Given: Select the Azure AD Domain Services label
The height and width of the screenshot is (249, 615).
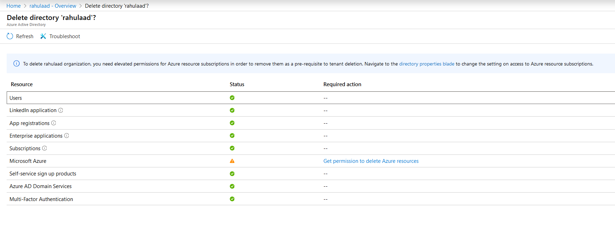Looking at the screenshot, I should click(40, 186).
